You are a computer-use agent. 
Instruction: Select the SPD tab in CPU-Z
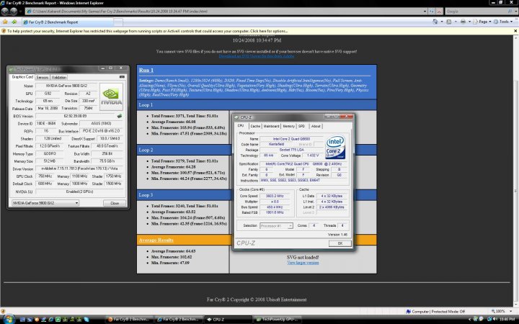[x=301, y=126]
